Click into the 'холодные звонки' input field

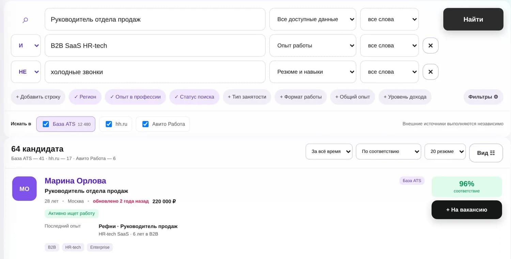point(155,72)
